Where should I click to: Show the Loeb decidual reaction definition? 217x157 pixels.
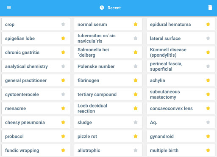108,108
